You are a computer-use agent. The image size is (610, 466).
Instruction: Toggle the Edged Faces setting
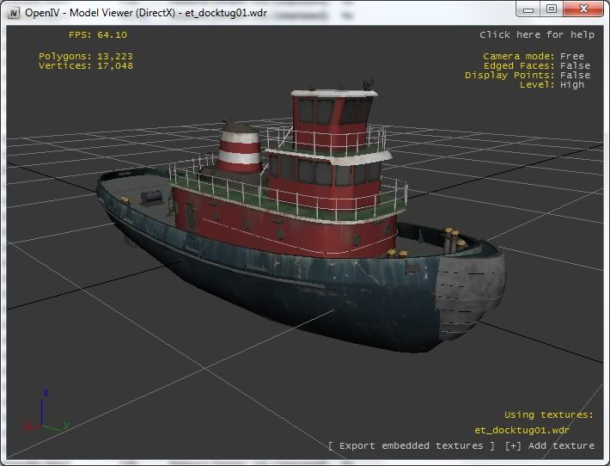[536, 65]
